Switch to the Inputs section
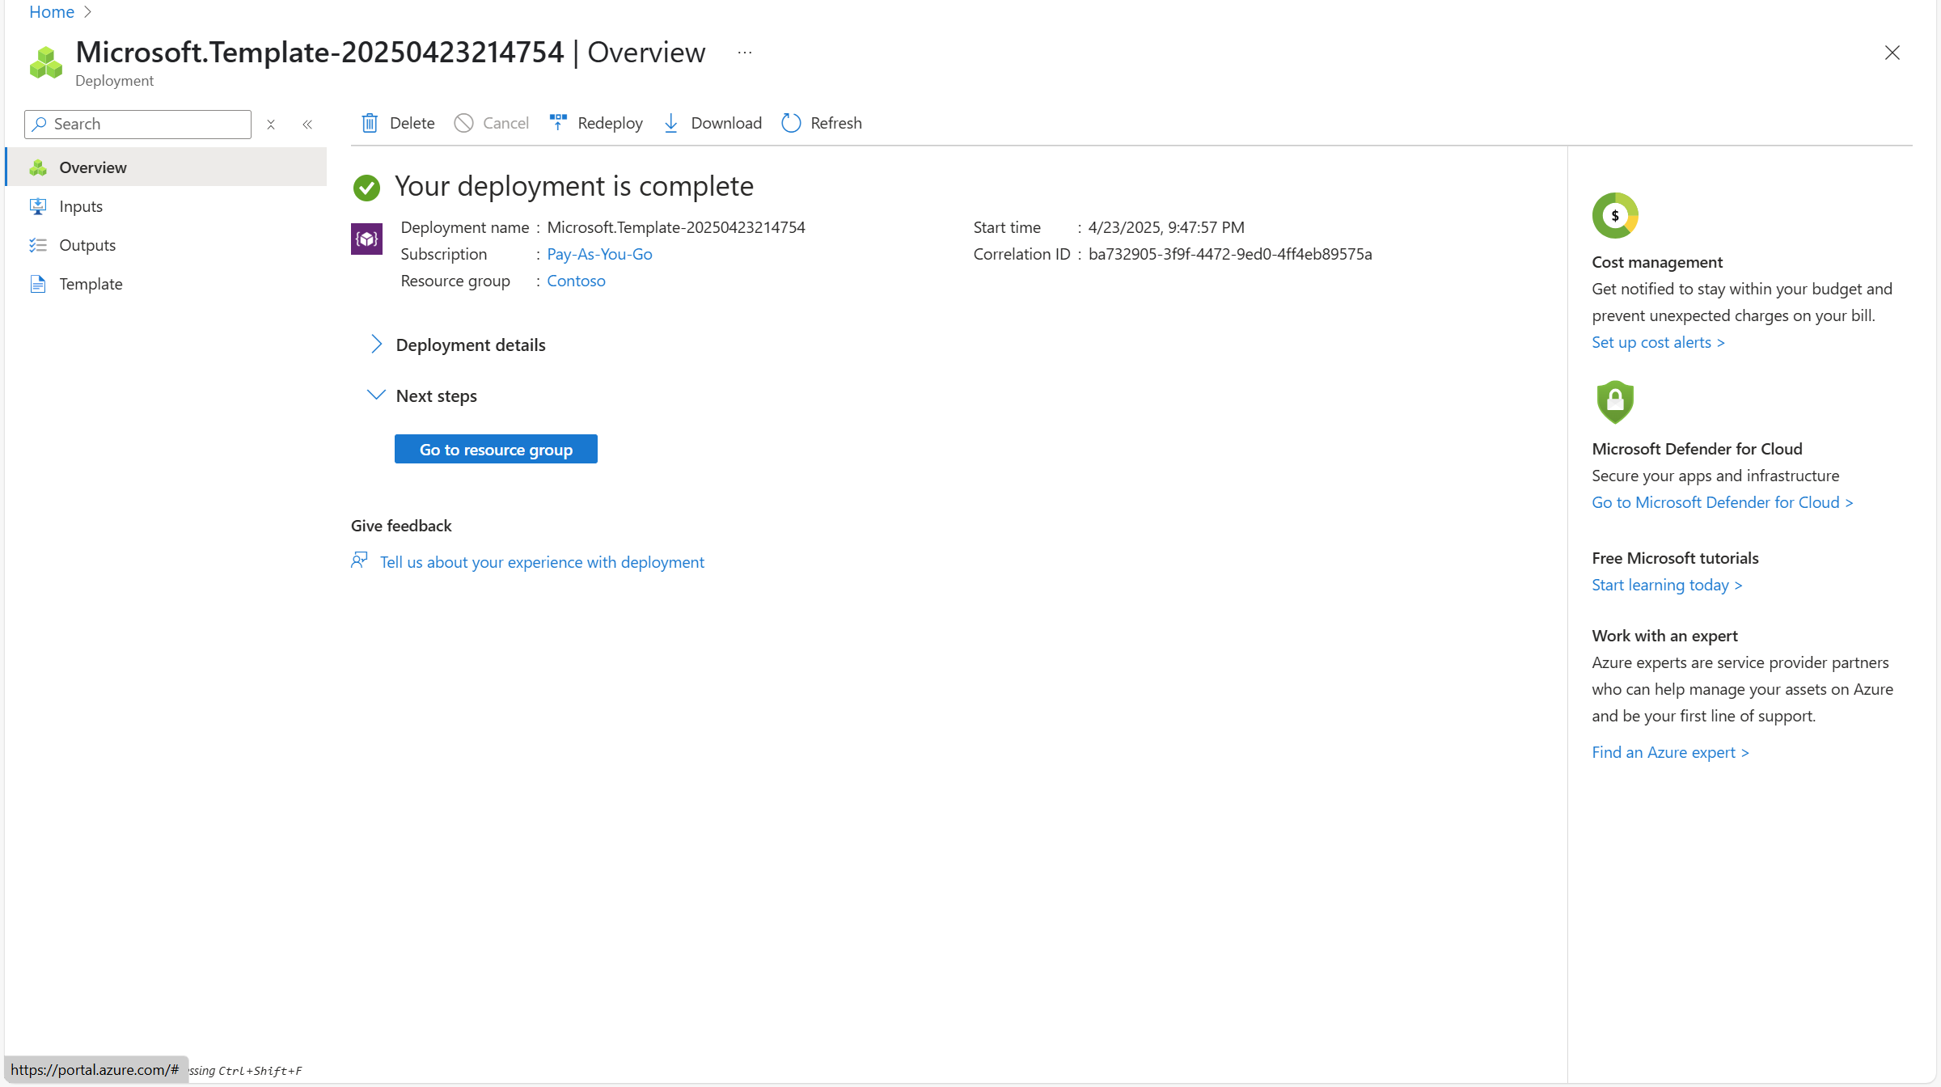The image size is (1941, 1087). click(81, 206)
